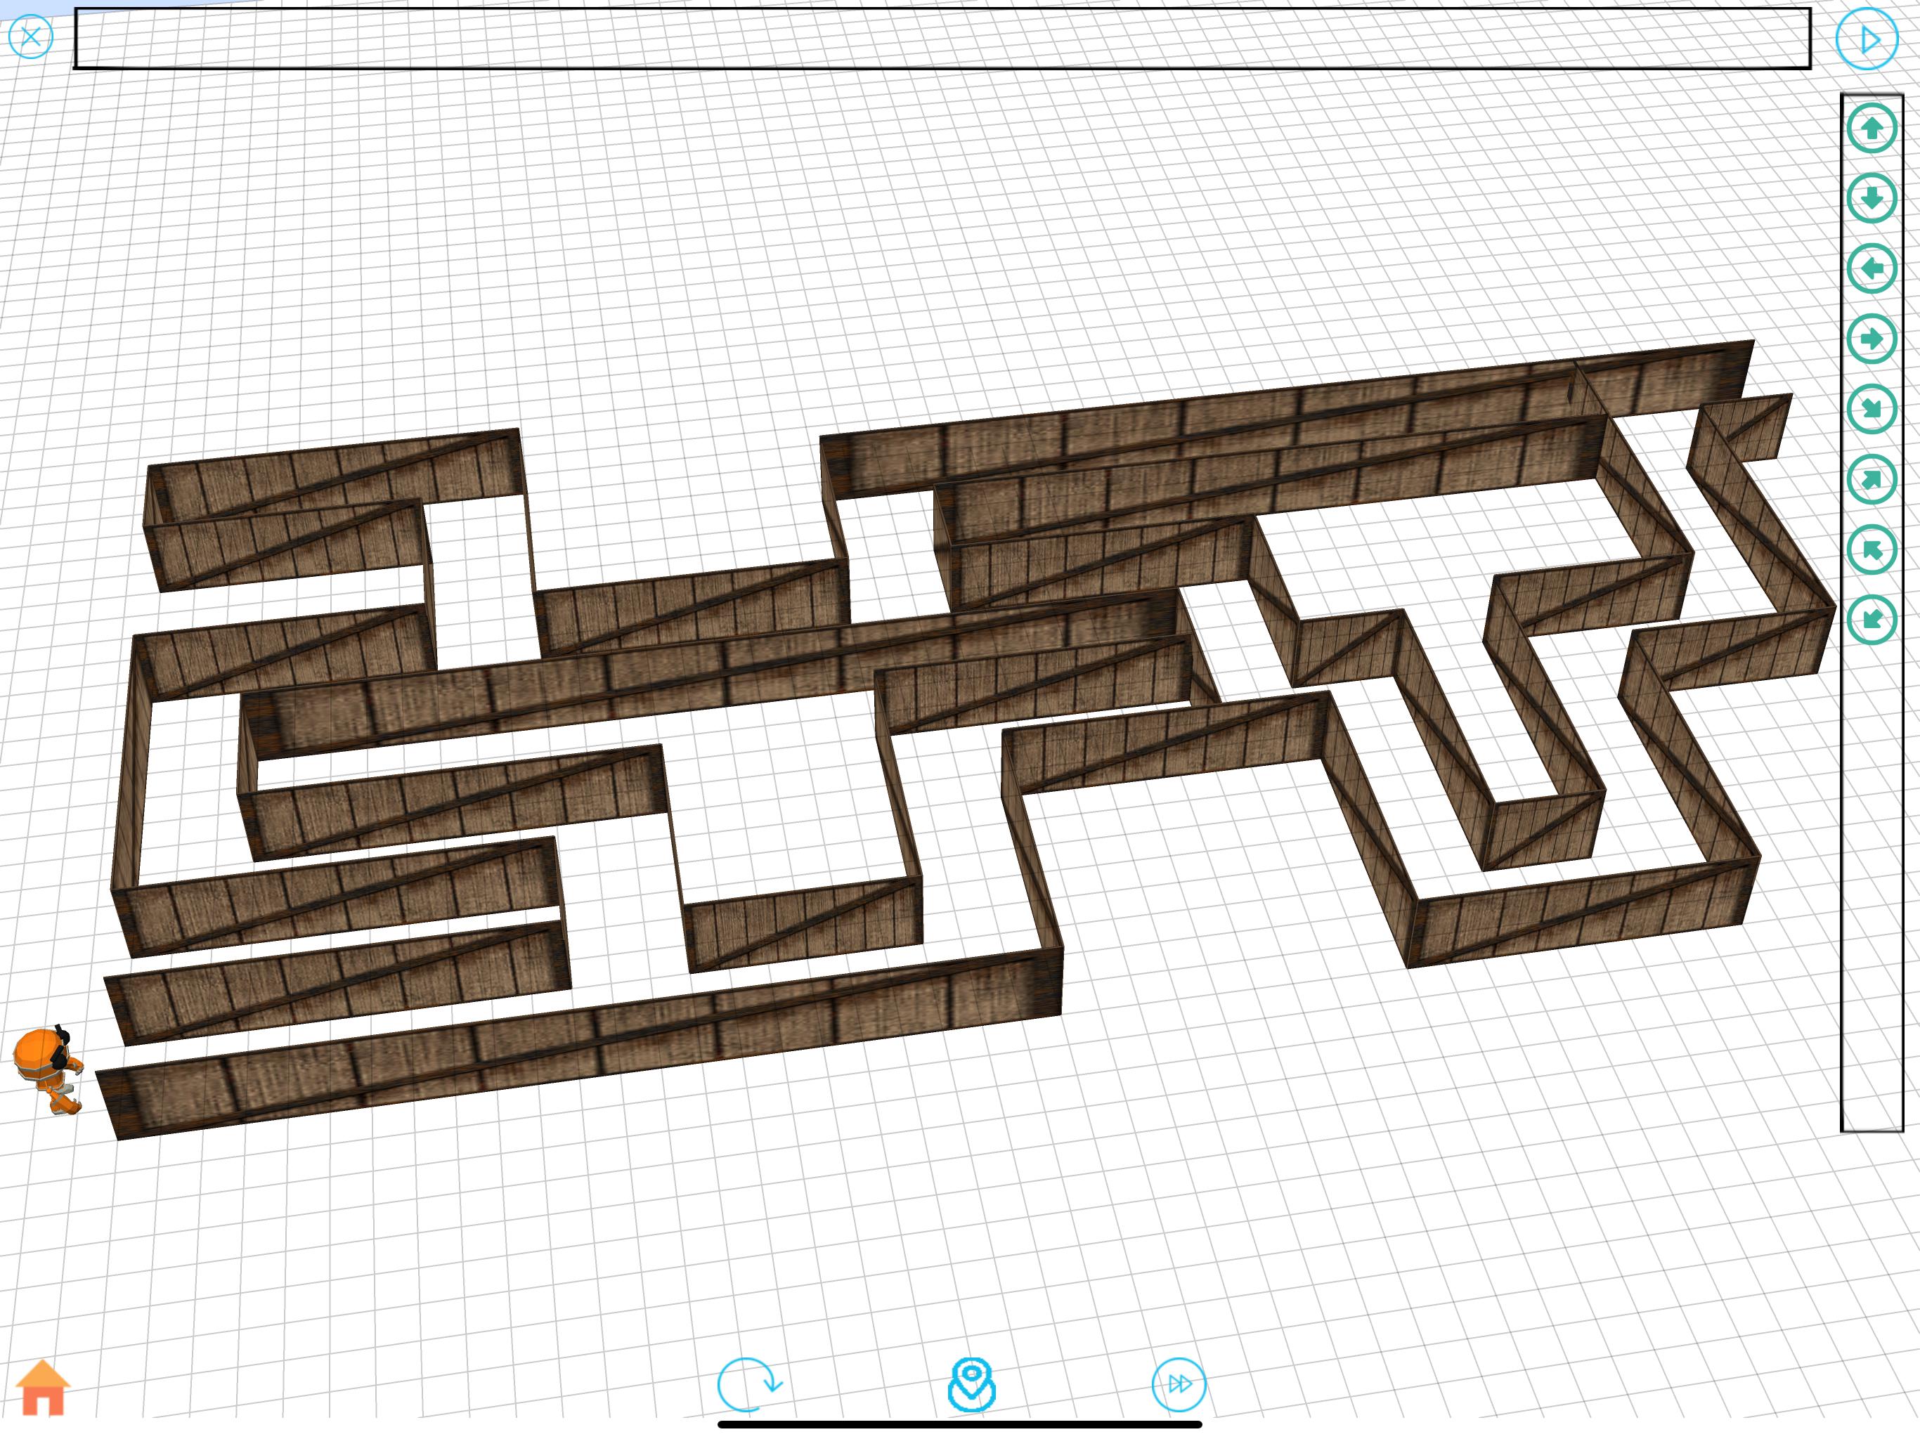Screen dimensions: 1920x1439
Task: Click the empty command sequence bar
Action: pos(942,38)
